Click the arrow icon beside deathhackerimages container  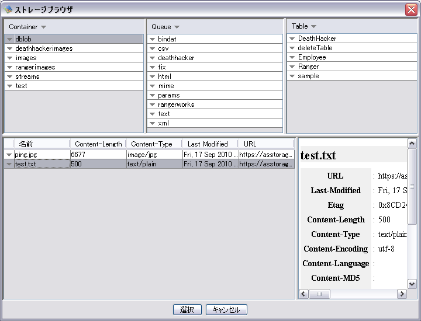pyautogui.click(x=9, y=49)
